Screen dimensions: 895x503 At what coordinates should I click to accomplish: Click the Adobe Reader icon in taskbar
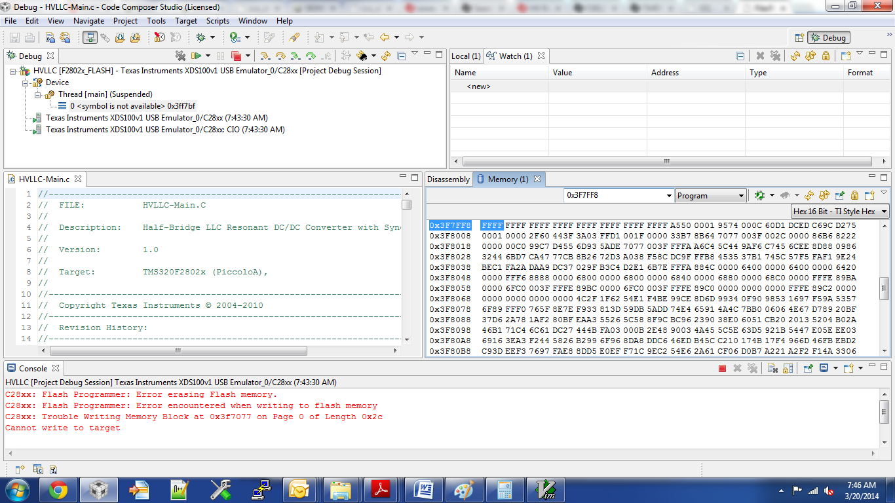(x=381, y=490)
